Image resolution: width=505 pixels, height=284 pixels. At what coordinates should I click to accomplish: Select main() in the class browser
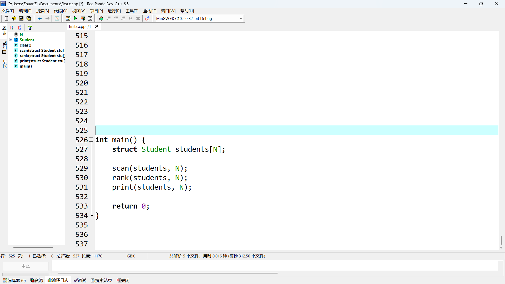tap(26, 66)
